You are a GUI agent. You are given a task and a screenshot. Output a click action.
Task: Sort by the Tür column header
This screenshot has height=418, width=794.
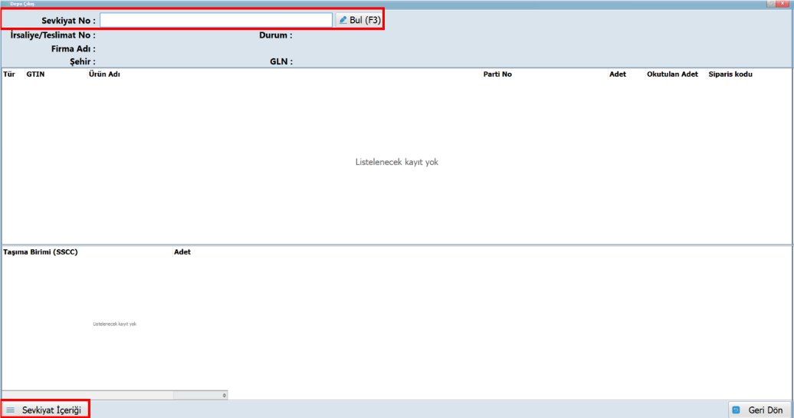coord(9,74)
